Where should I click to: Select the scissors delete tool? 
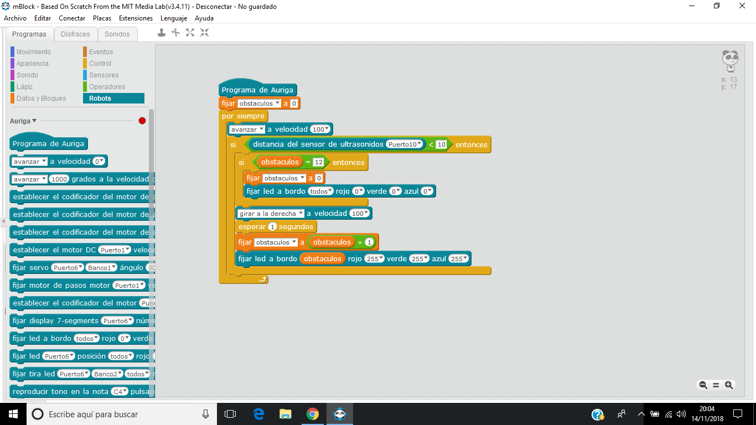[176, 33]
